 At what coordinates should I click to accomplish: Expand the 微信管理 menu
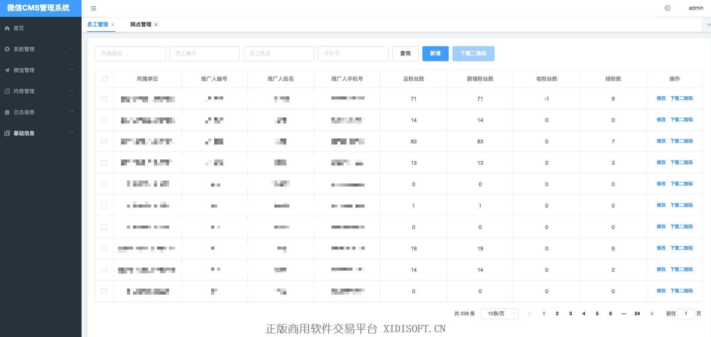41,70
